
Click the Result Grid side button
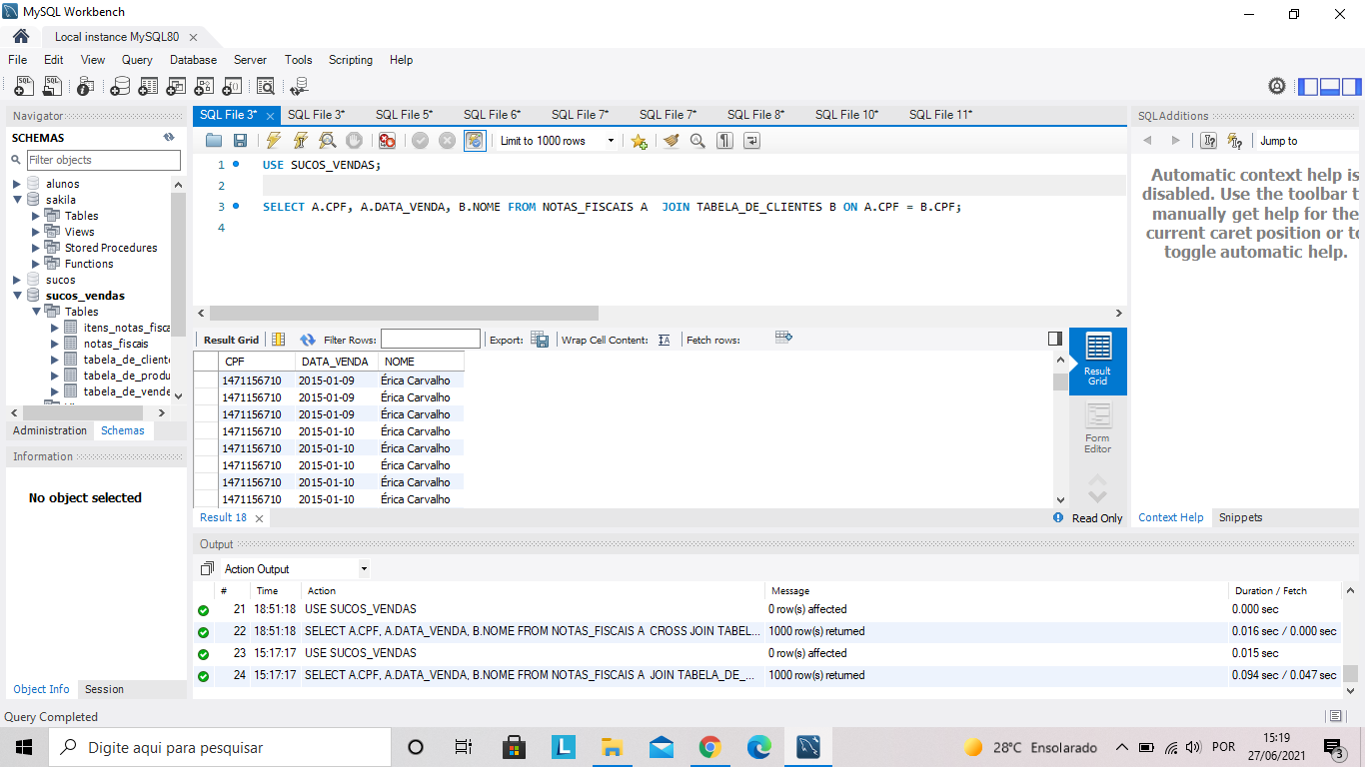pyautogui.click(x=1097, y=361)
